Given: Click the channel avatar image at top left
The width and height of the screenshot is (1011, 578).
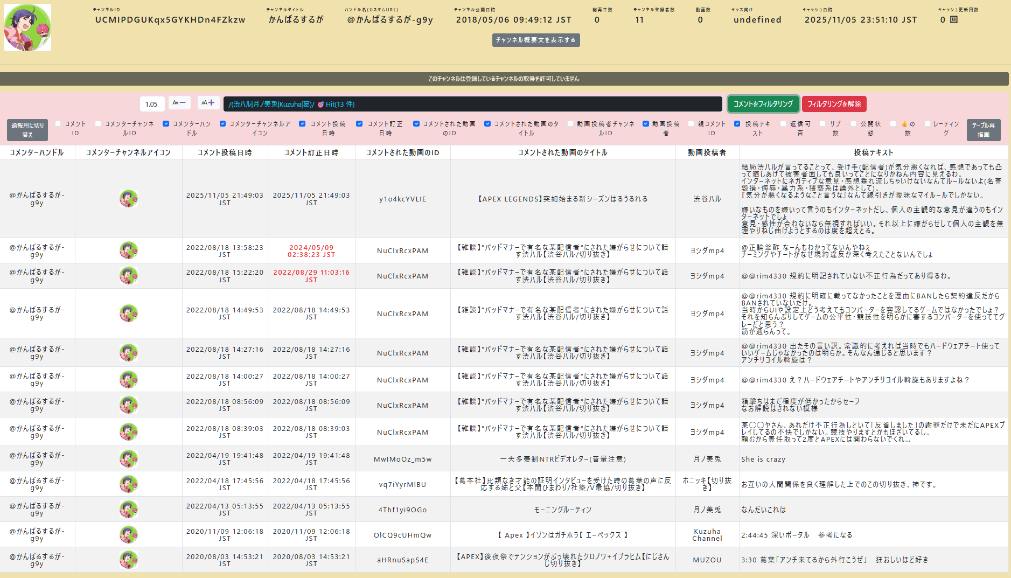Looking at the screenshot, I should [27, 27].
